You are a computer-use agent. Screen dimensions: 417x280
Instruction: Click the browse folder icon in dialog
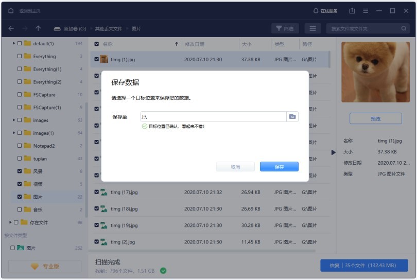[x=292, y=116]
